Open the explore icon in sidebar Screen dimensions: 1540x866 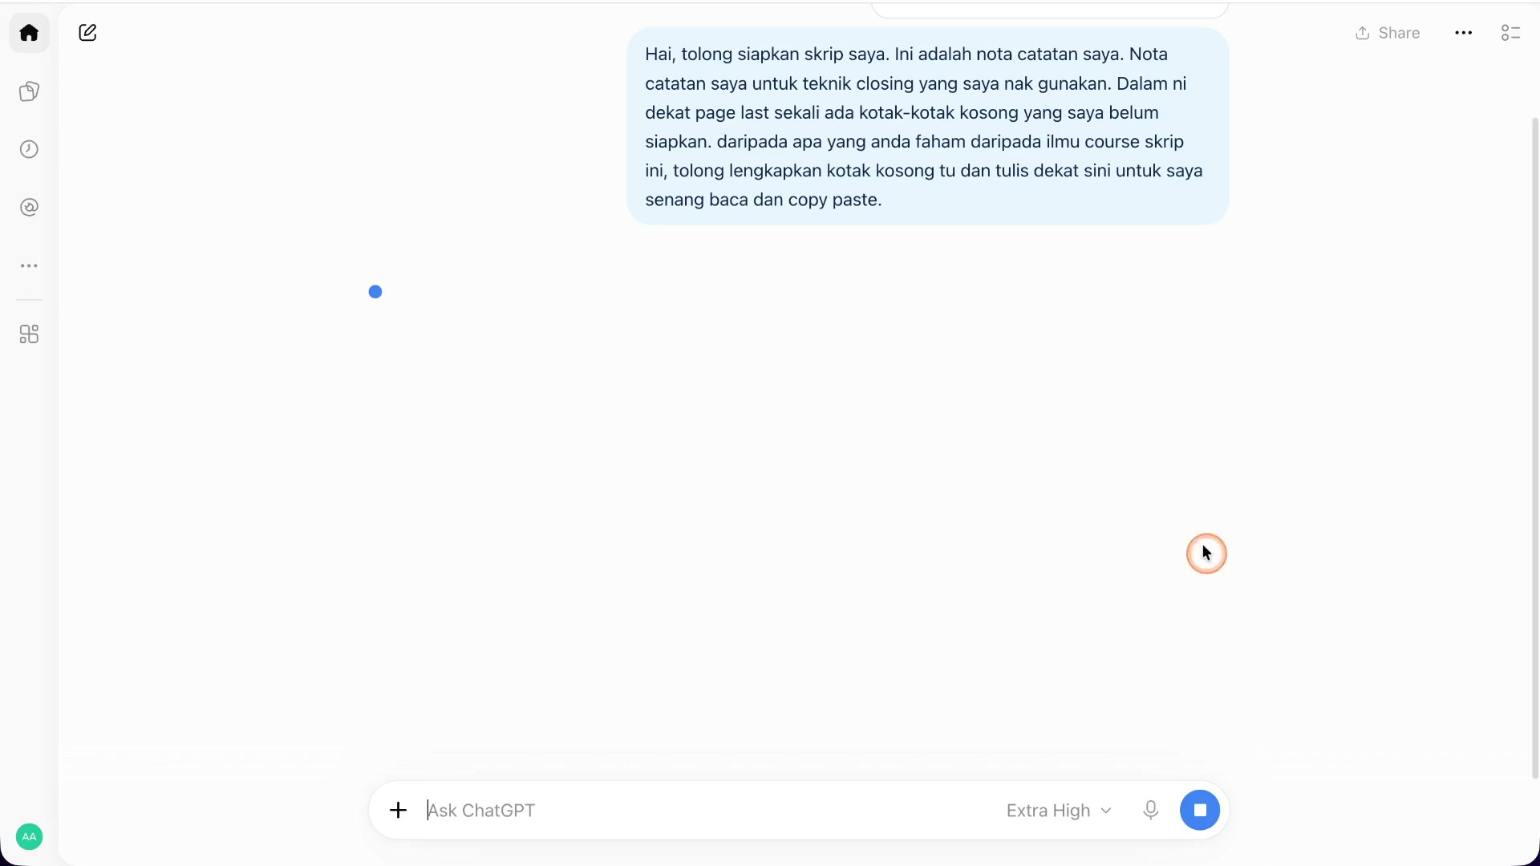pos(29,208)
